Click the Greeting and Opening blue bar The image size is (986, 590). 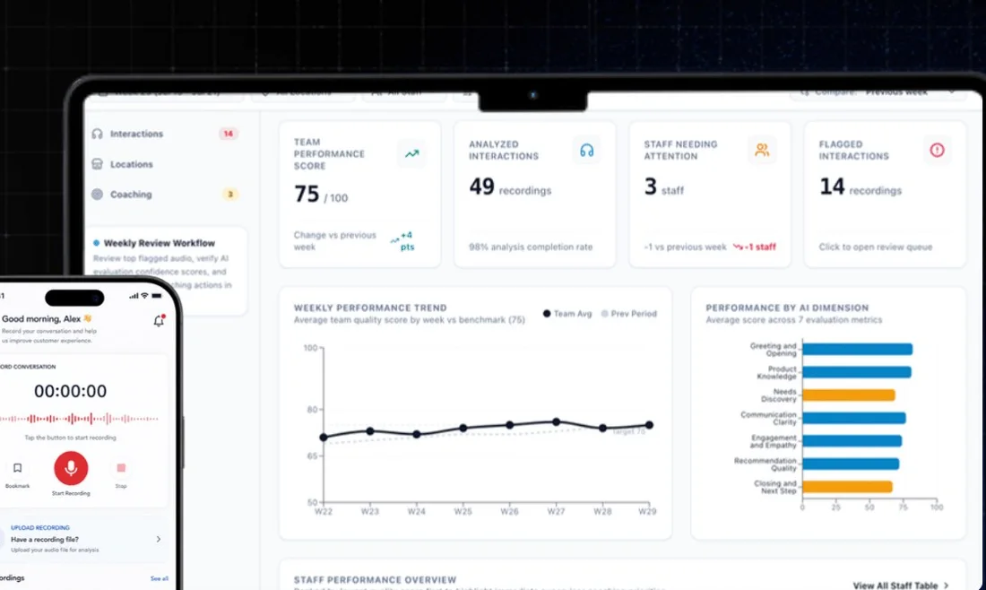857,349
